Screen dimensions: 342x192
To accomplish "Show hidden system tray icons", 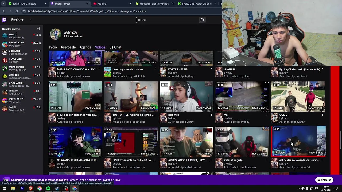I will [x=298, y=189].
